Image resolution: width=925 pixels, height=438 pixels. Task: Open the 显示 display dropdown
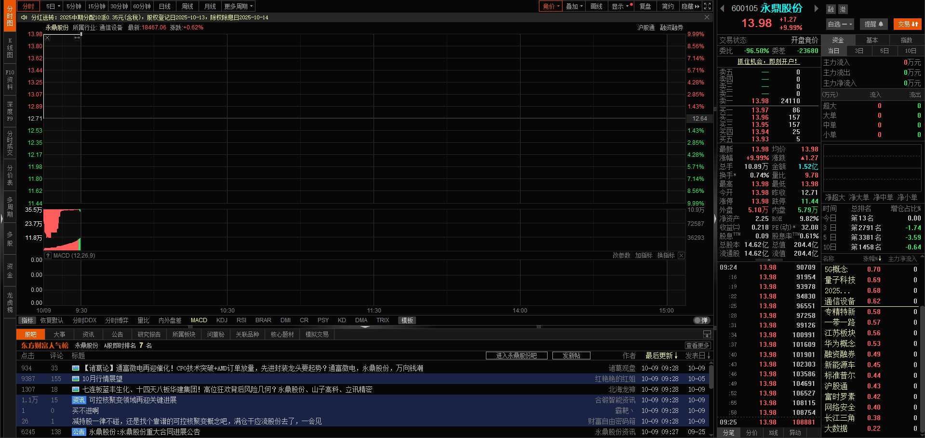coord(620,6)
